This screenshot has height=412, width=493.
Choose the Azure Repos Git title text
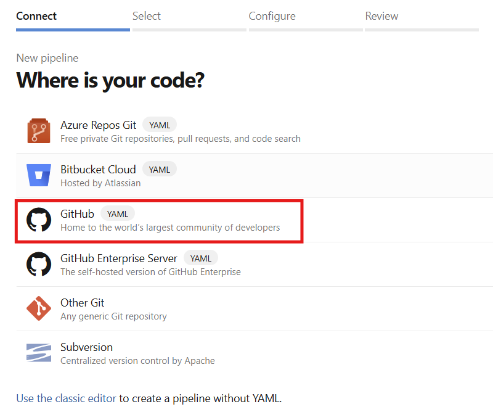[99, 125]
